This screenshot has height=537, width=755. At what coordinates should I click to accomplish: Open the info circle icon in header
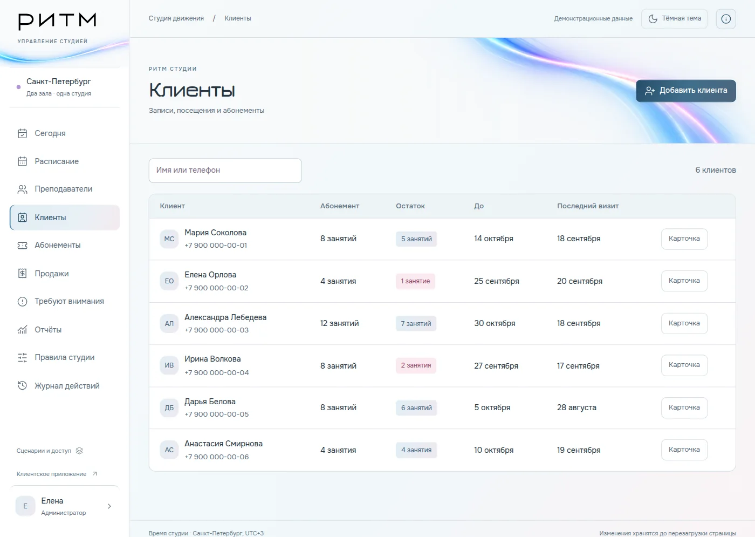pos(726,19)
